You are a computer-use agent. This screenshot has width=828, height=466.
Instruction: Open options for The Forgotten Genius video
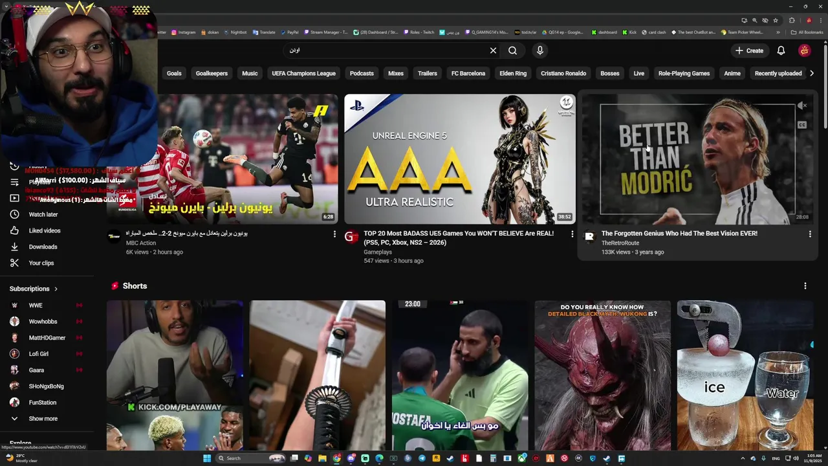[x=810, y=234]
